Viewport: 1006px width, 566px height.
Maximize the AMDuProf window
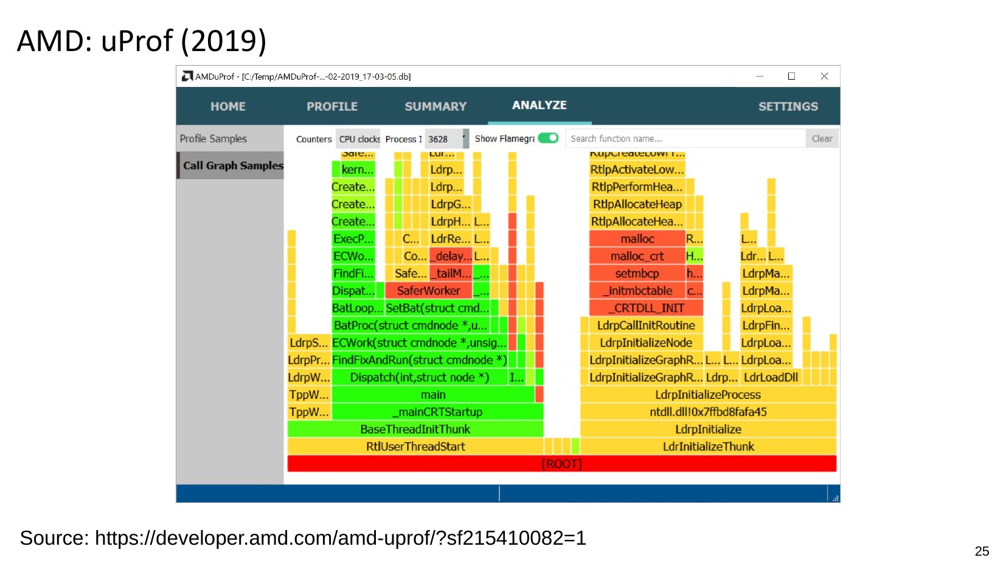[x=791, y=76]
